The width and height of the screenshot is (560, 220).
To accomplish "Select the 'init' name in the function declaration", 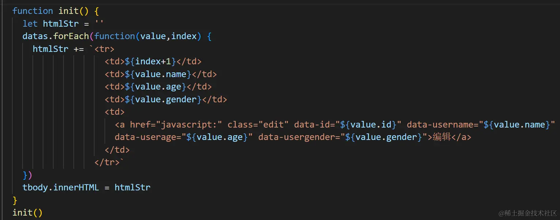I will 69,11.
